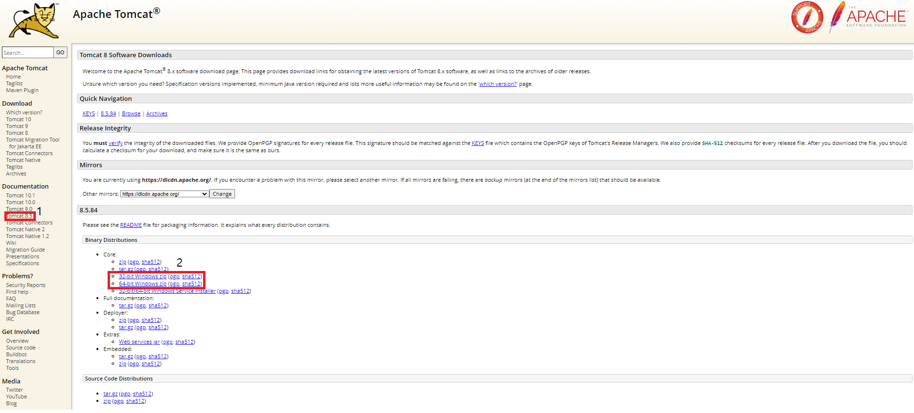Click the GO search button
The height and width of the screenshot is (413, 914).
coord(60,52)
